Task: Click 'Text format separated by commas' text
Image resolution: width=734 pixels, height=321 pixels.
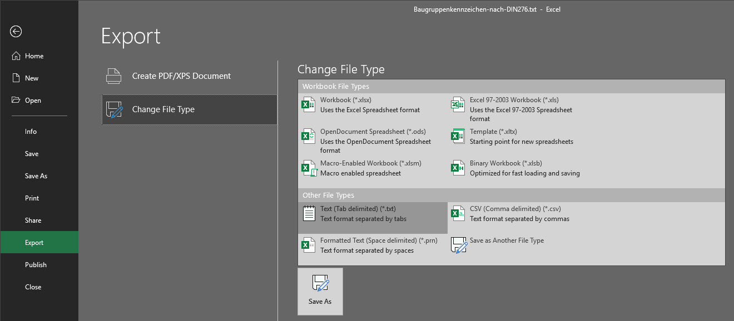Action: 519,219
